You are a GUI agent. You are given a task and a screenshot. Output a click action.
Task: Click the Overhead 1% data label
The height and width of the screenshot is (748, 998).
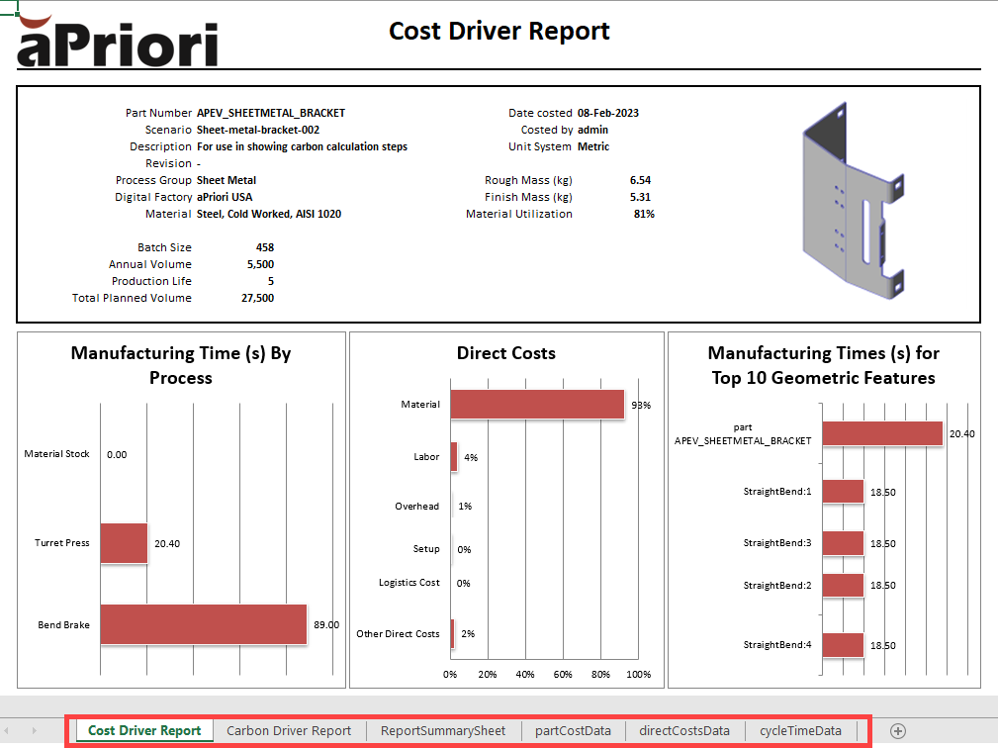[465, 507]
